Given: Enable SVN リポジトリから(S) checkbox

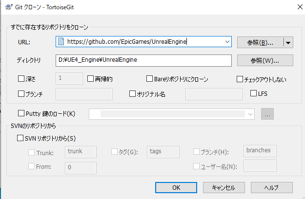Looking at the screenshot, I should click(x=20, y=138).
